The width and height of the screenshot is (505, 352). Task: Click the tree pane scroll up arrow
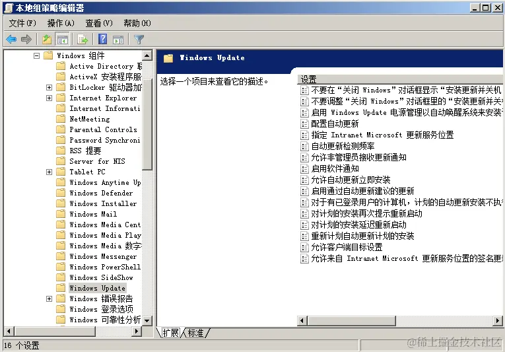pyautogui.click(x=147, y=55)
